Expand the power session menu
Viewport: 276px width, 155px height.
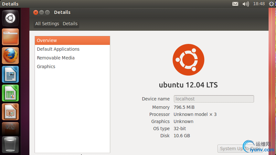pyautogui.click(x=272, y=4)
